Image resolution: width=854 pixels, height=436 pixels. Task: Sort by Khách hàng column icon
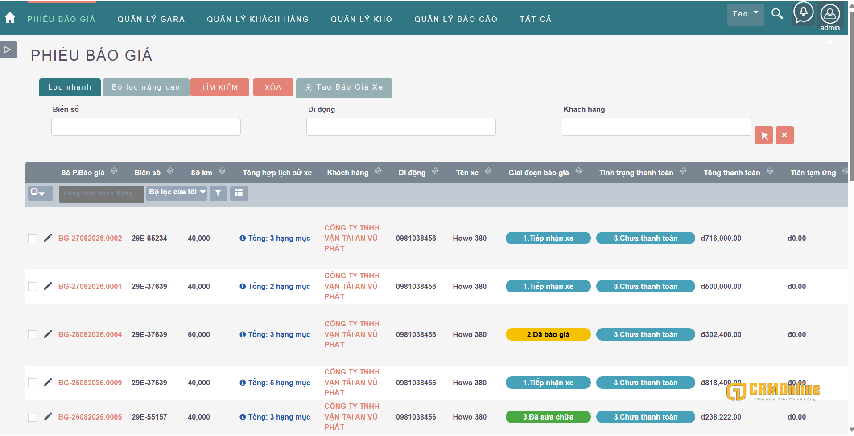(378, 171)
